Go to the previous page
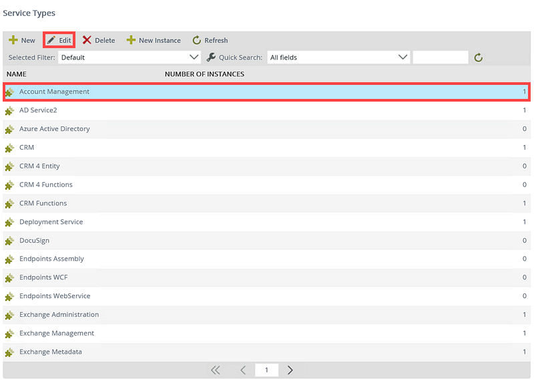The width and height of the screenshot is (534, 381). click(x=243, y=370)
